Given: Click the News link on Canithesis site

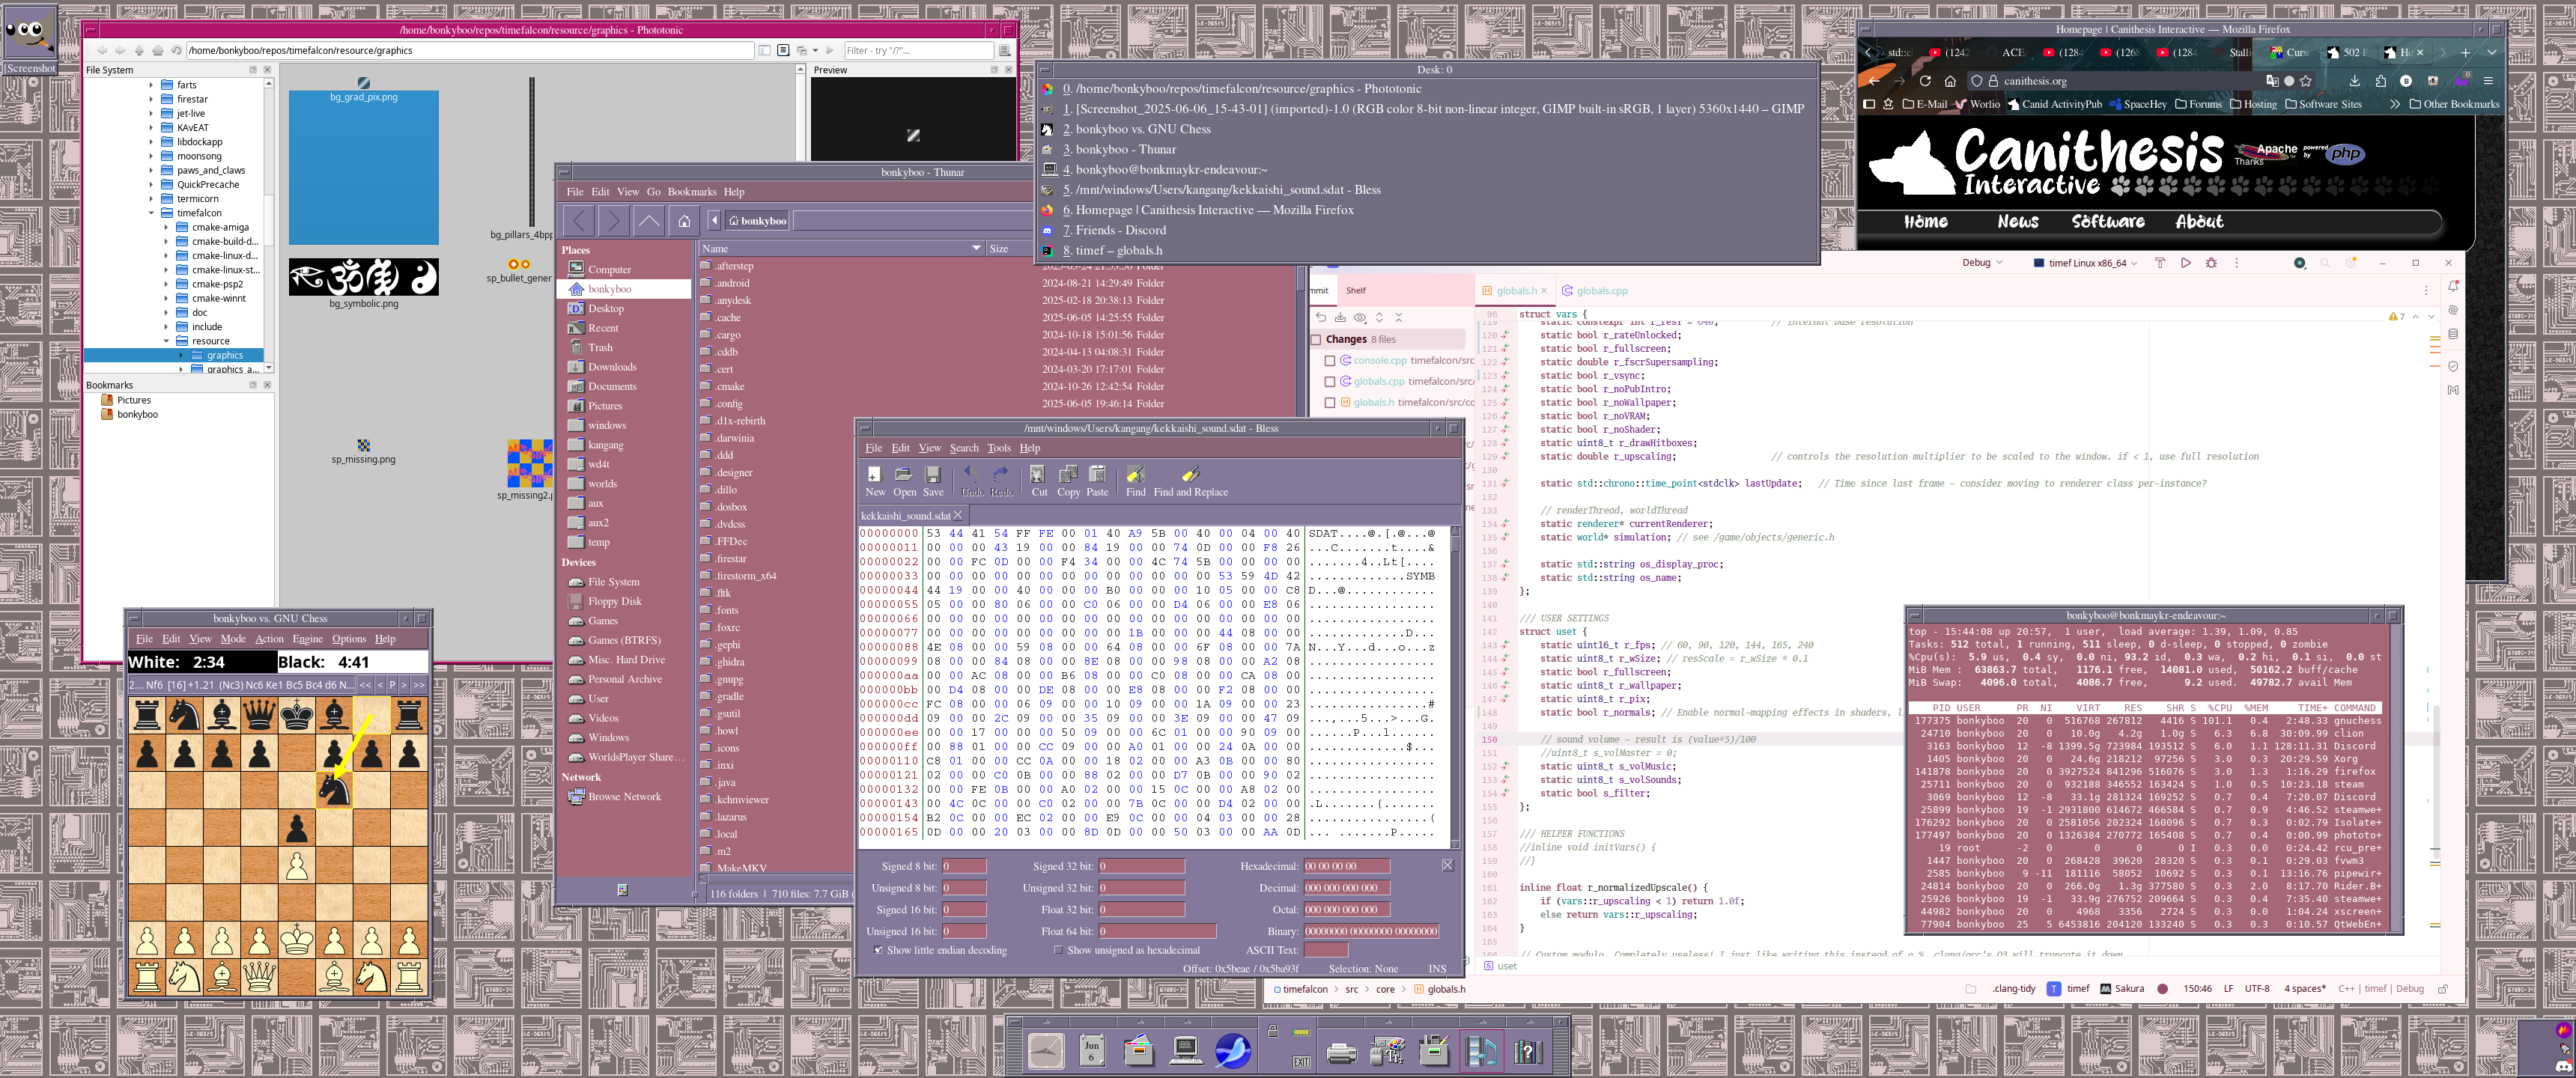Looking at the screenshot, I should [2017, 222].
